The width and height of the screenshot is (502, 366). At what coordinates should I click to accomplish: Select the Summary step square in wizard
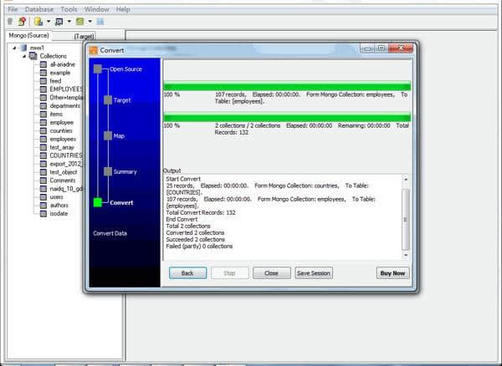coord(108,171)
